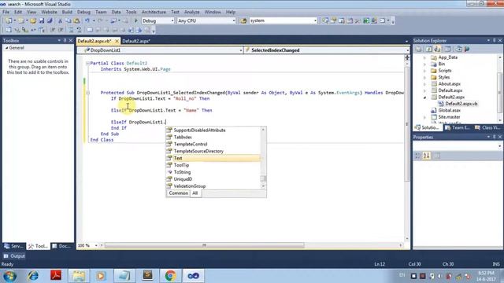Switch to the Default2.aspx.vb tab
The width and height of the screenshot is (504, 283).
[x=94, y=41]
